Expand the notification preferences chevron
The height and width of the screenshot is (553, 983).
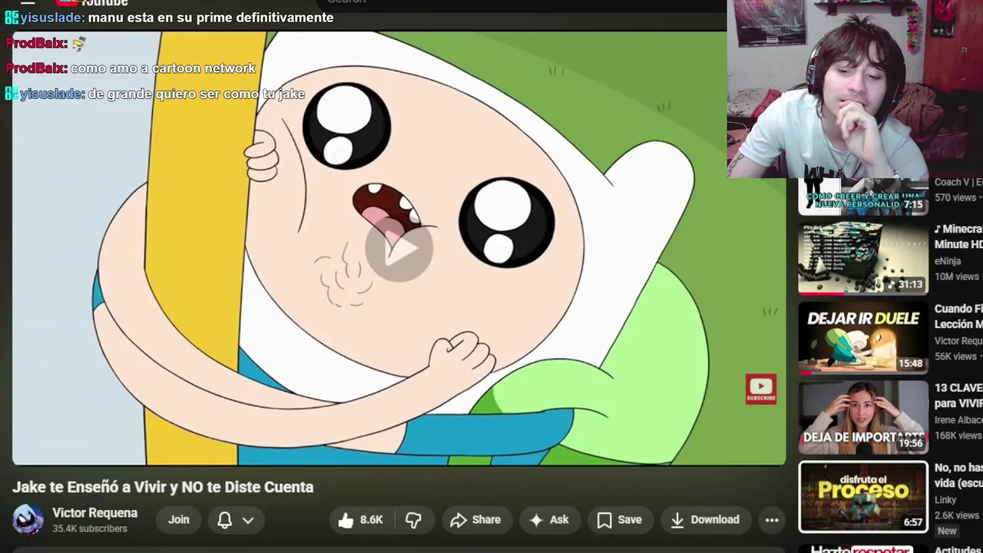[248, 520]
